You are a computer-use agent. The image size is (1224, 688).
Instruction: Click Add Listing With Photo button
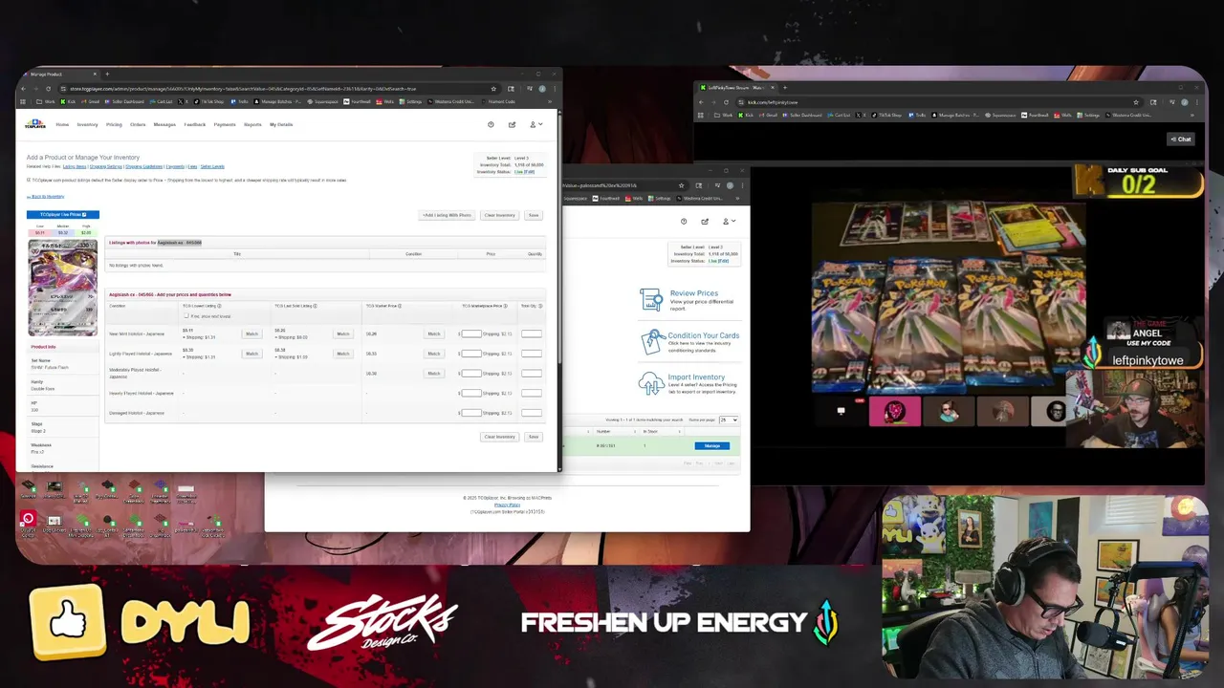tap(448, 215)
